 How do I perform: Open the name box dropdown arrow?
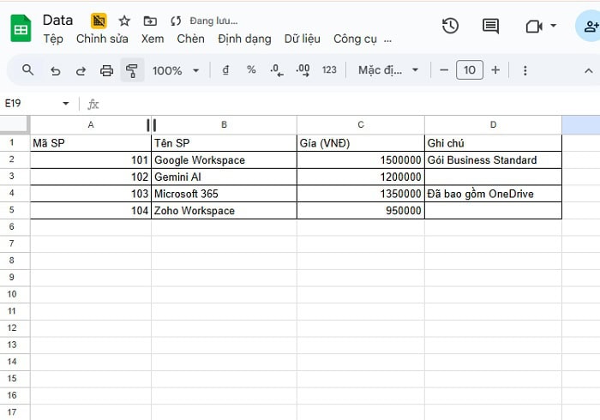[66, 104]
